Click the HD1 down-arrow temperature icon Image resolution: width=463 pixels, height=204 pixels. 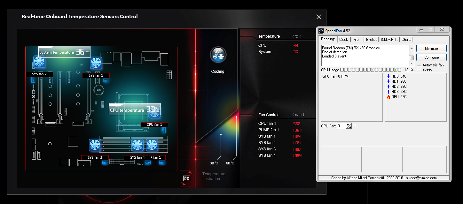[x=388, y=81]
